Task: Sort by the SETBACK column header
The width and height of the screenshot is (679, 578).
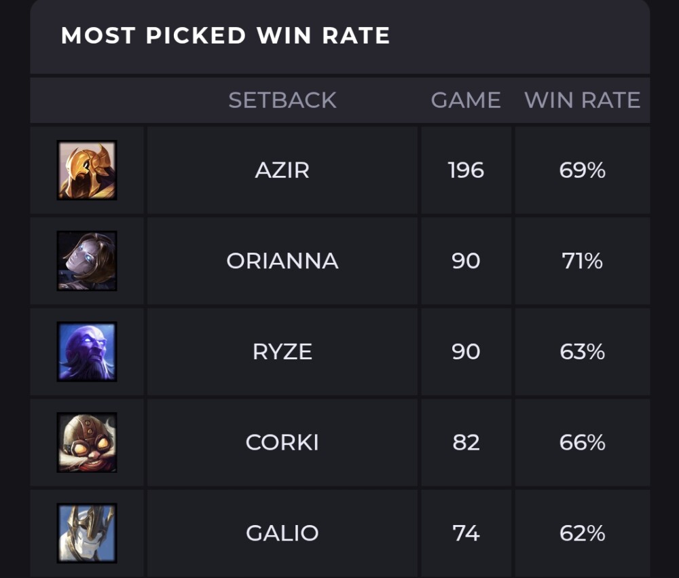Action: pos(282,101)
